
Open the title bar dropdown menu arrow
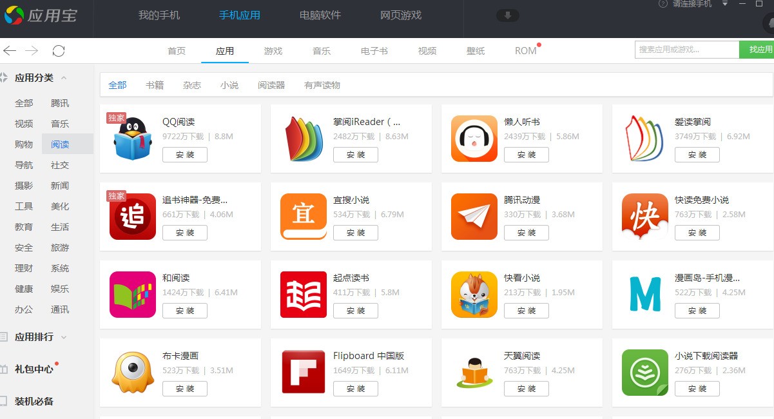coord(725,4)
